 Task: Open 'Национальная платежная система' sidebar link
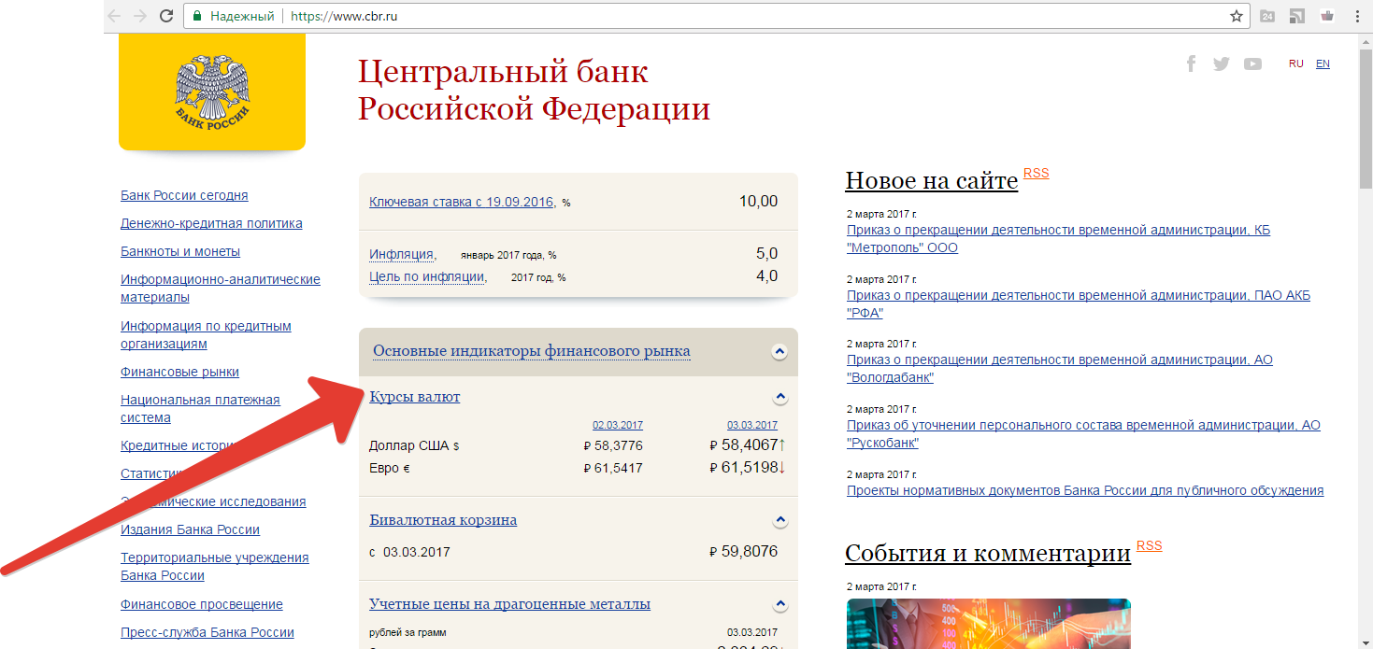point(200,408)
